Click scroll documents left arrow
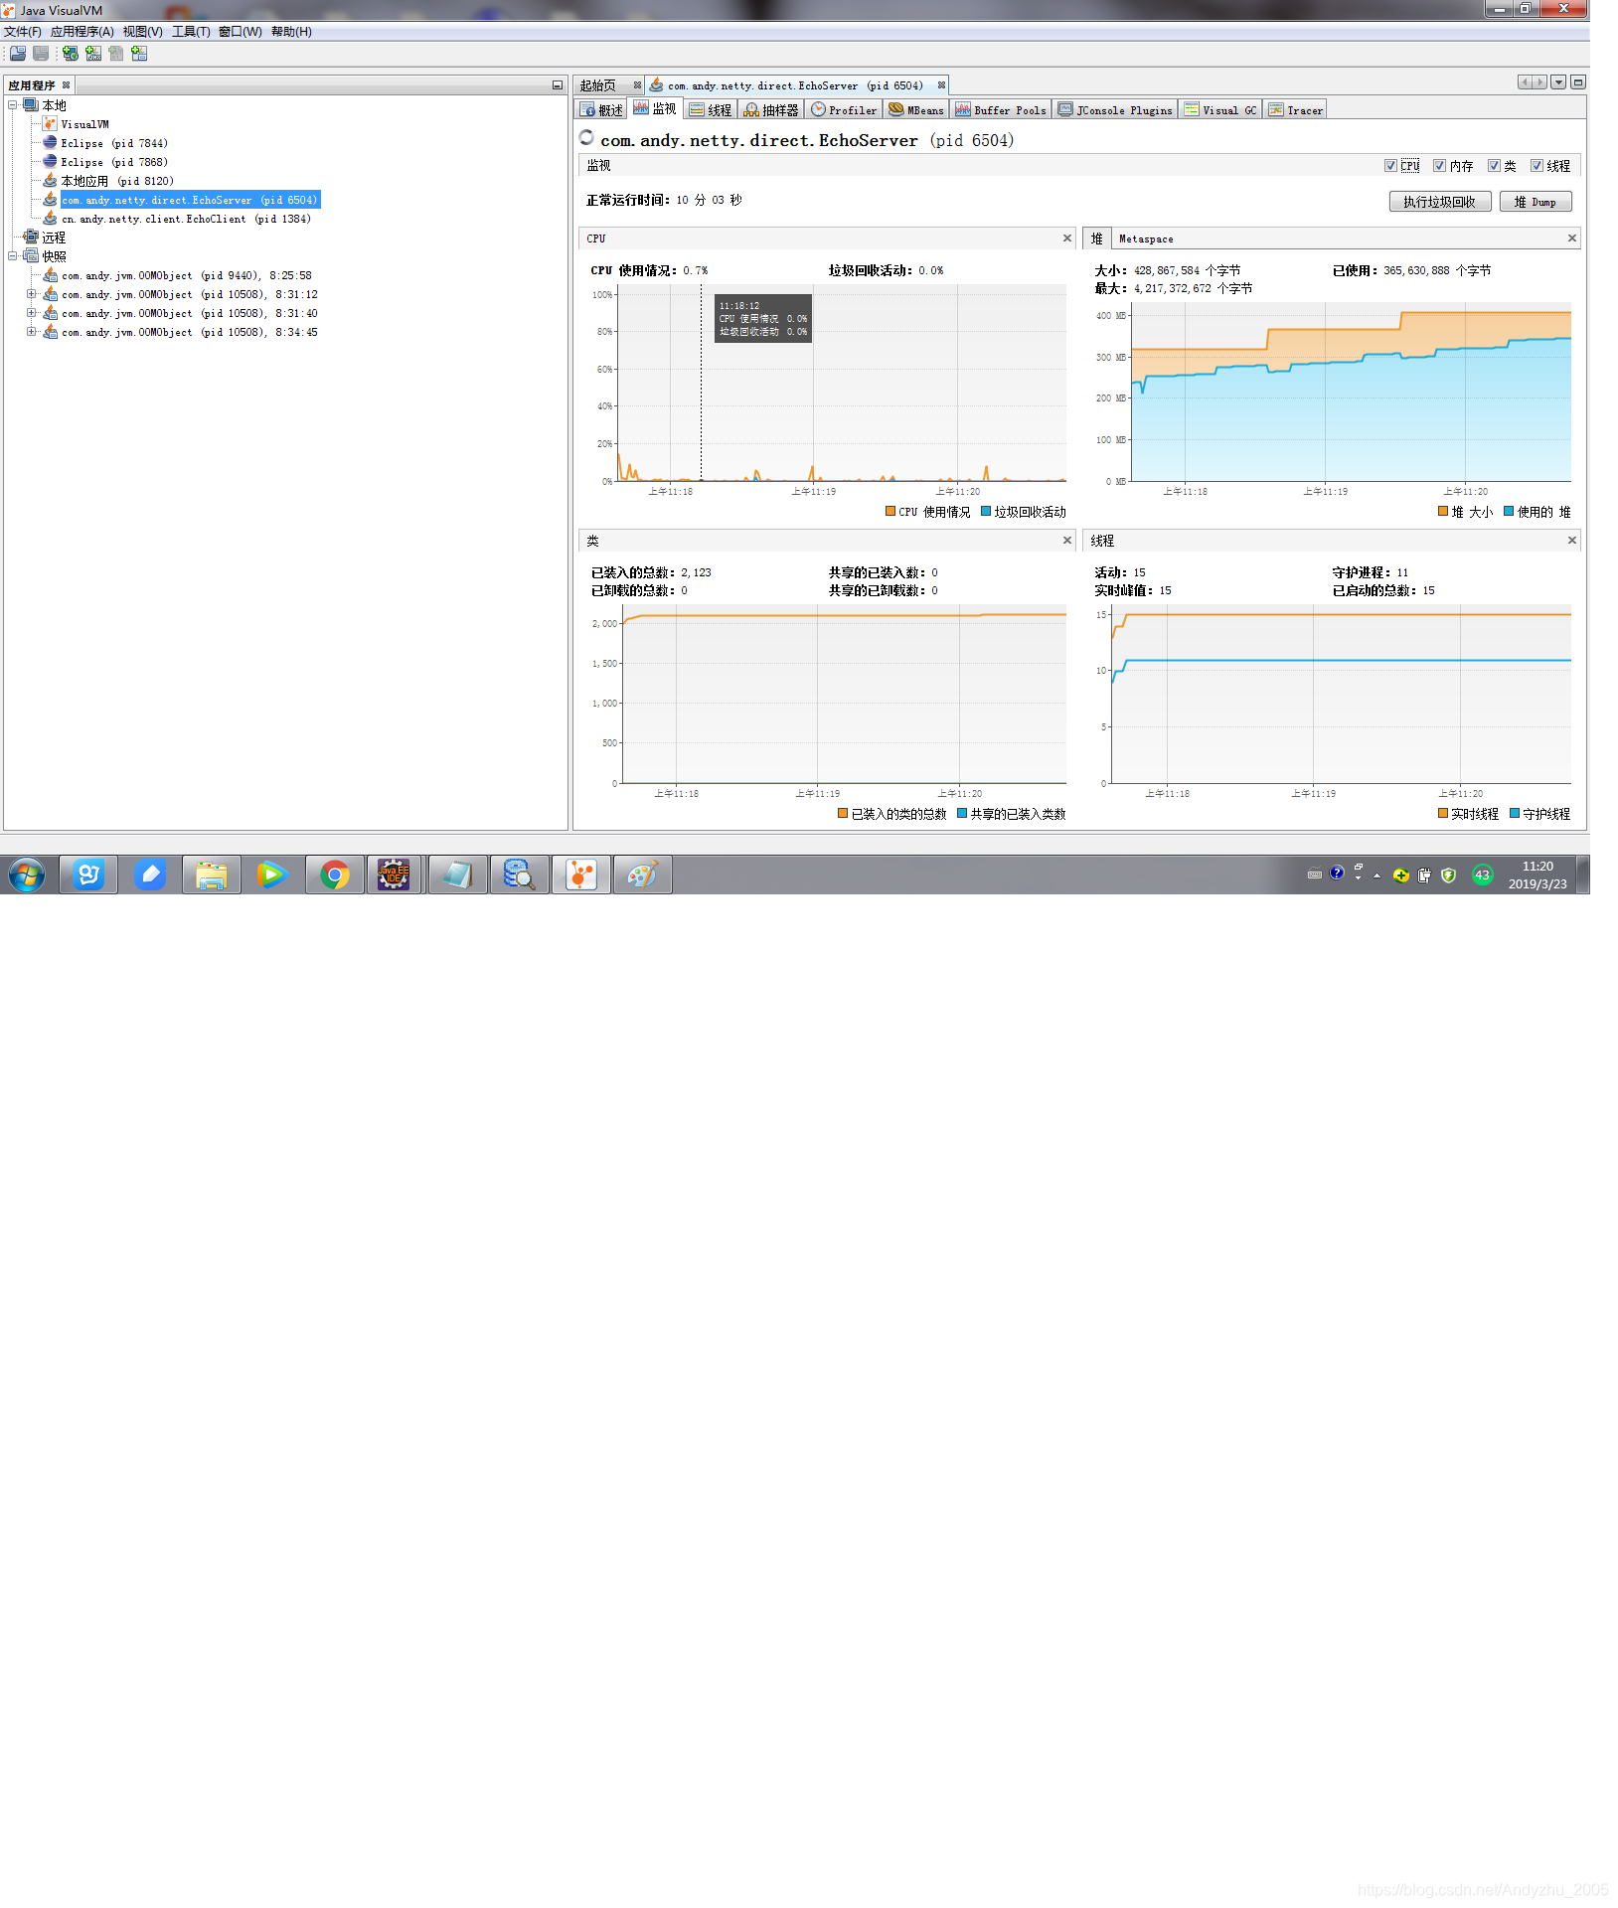This screenshot has width=1618, height=1908. pyautogui.click(x=1525, y=82)
